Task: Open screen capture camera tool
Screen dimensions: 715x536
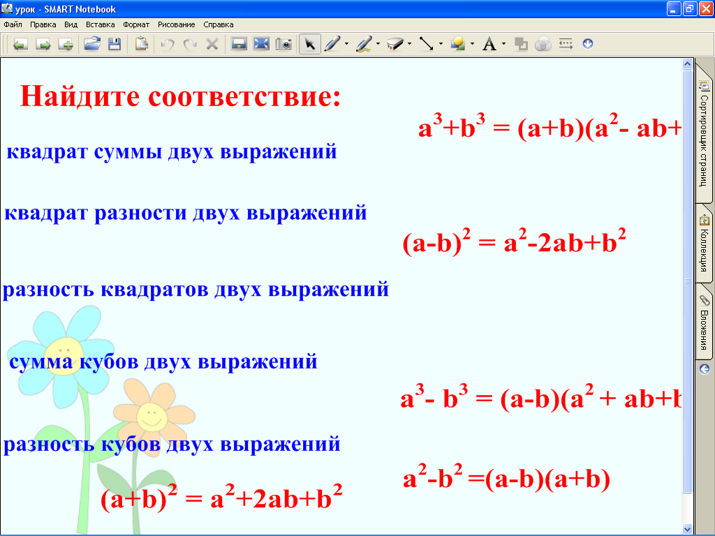Action: tap(283, 44)
